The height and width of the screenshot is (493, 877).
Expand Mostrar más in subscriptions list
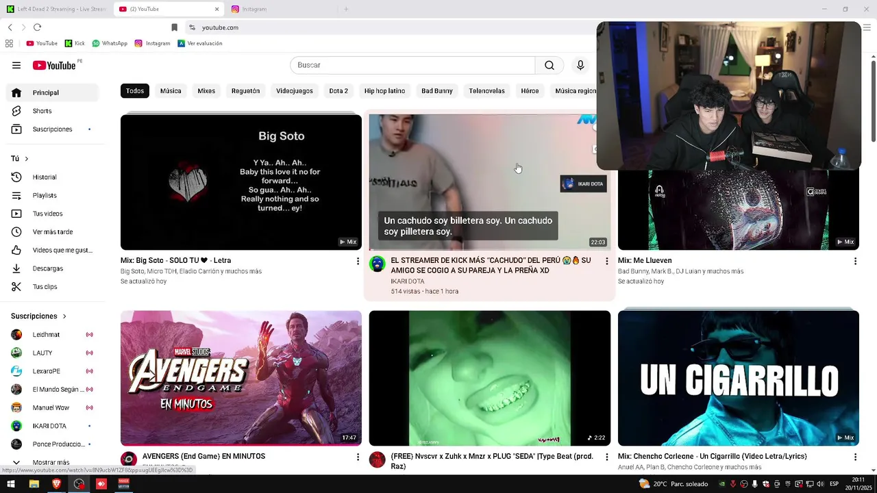click(52, 462)
